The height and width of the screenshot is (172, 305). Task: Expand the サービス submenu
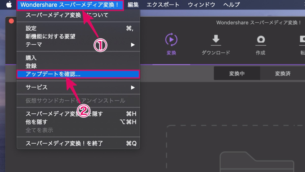click(78, 87)
